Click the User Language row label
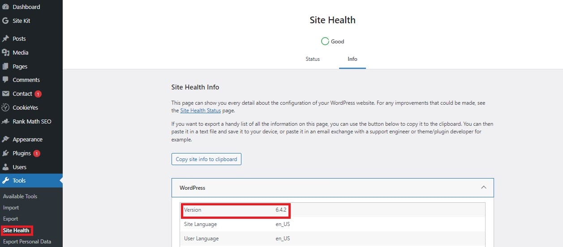The width and height of the screenshot is (563, 247). [201, 238]
